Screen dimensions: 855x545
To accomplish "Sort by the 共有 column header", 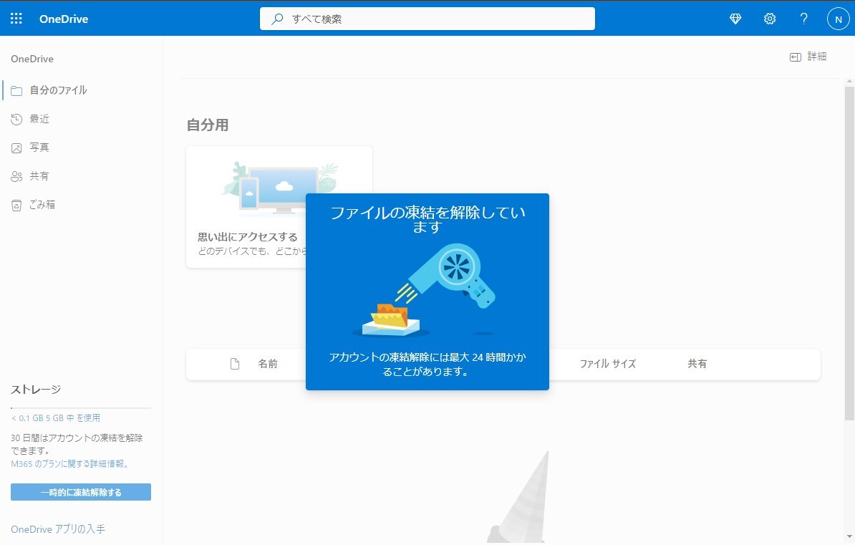I will click(x=697, y=364).
